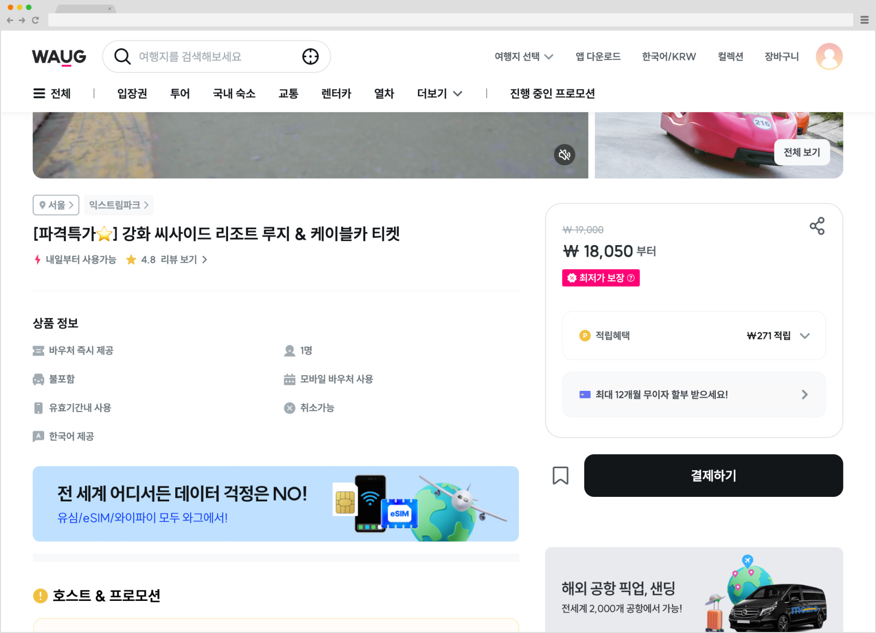Select the 열차 menu item
876x633 pixels.
point(384,93)
